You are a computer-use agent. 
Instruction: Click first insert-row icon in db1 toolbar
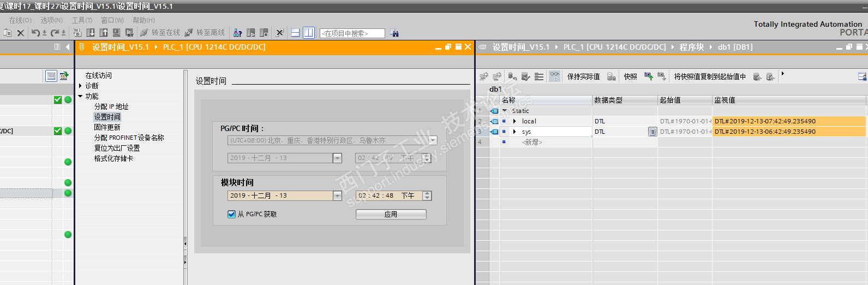(484, 76)
